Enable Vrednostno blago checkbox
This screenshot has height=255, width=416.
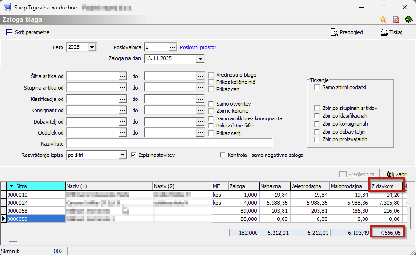[x=211, y=75]
